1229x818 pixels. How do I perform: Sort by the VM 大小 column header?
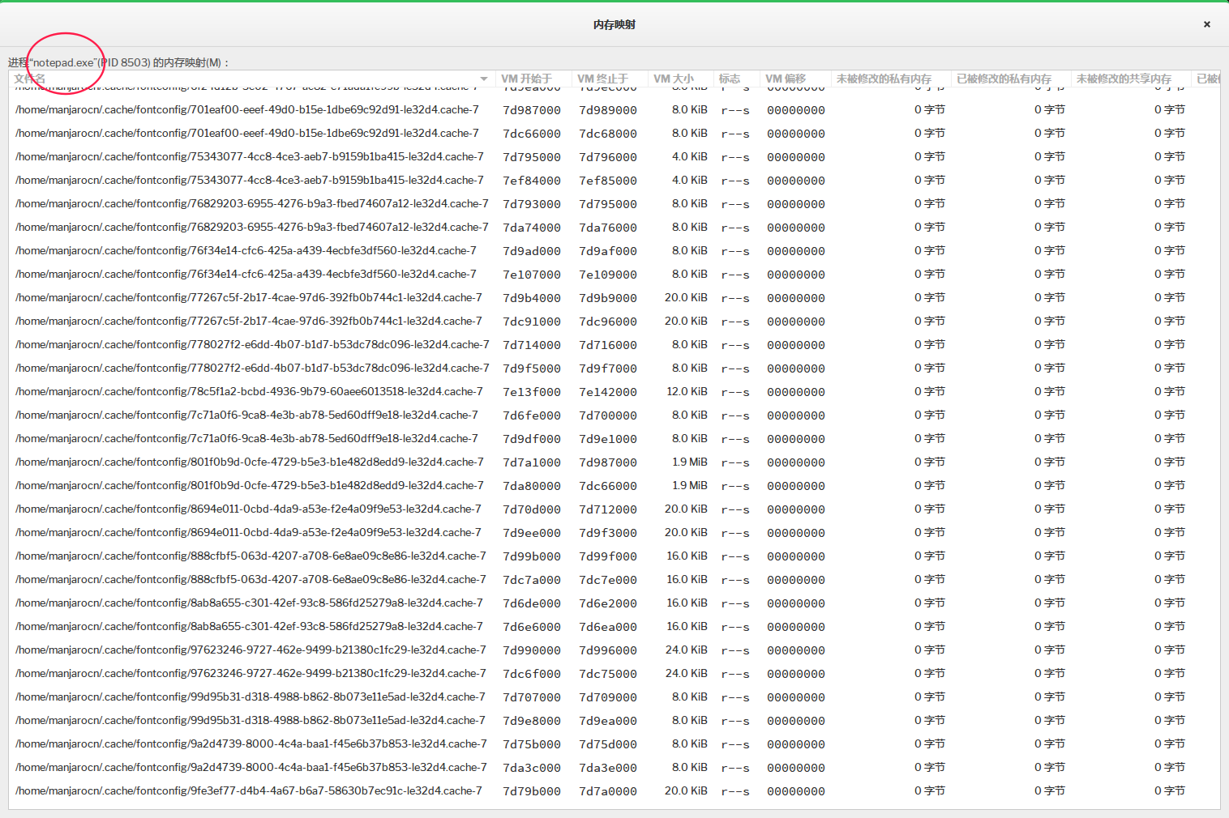[x=674, y=79]
